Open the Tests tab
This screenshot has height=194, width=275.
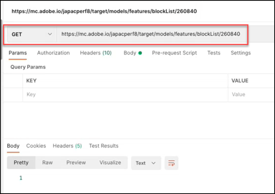pos(214,53)
